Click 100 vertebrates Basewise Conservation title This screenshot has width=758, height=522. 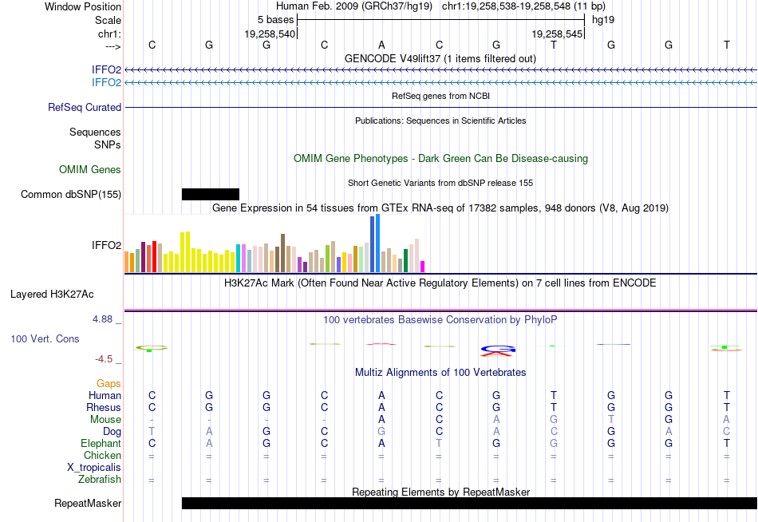(x=440, y=320)
